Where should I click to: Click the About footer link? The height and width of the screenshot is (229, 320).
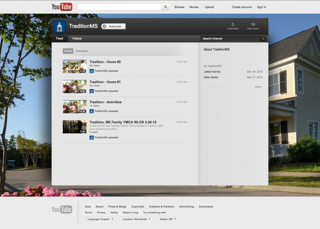coord(99,206)
